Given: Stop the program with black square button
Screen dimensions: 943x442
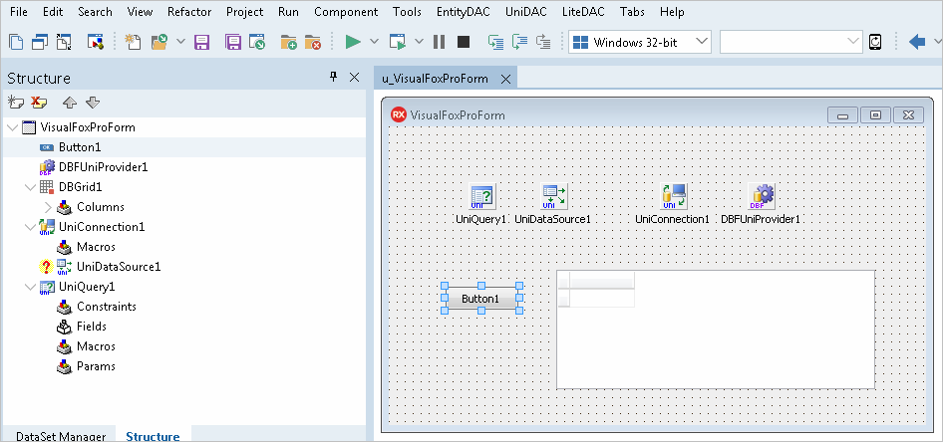Looking at the screenshot, I should [x=464, y=42].
